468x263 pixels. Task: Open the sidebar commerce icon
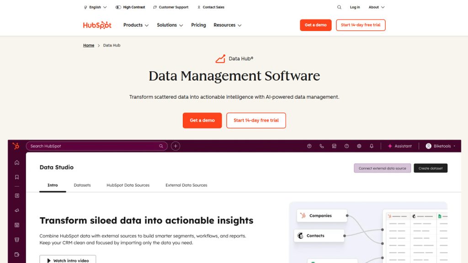click(x=17, y=240)
